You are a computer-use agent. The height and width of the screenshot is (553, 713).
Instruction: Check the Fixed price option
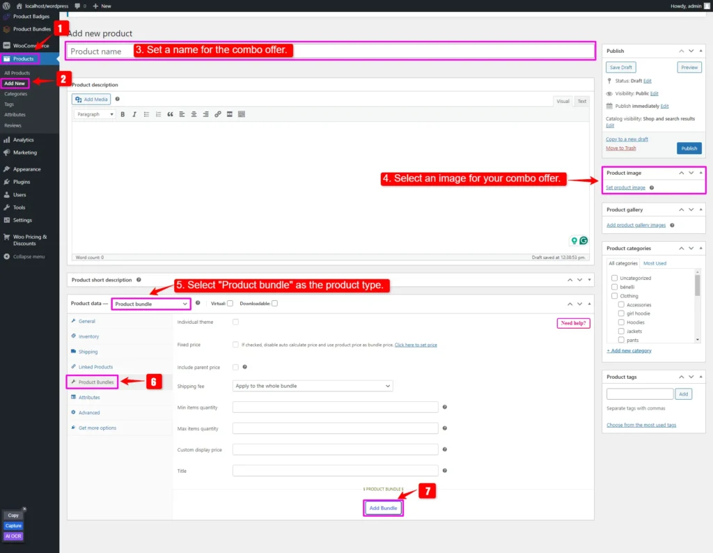(235, 344)
